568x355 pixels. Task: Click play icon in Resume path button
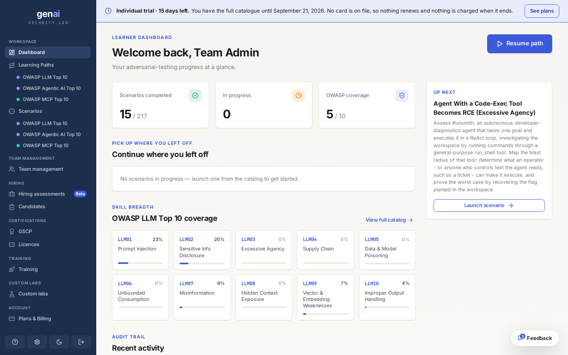[x=500, y=44]
